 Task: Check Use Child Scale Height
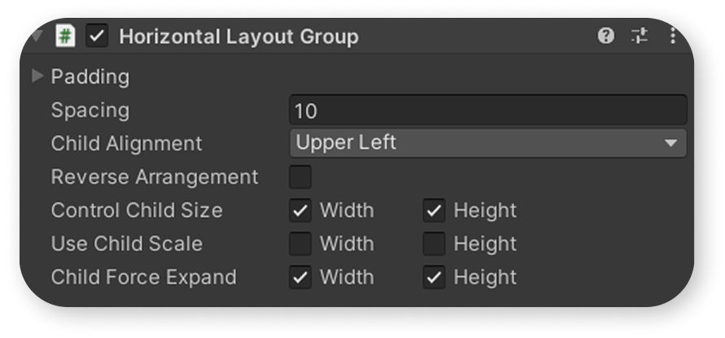click(x=435, y=244)
